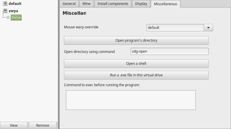Focus the command to exec text area

coord(131,100)
